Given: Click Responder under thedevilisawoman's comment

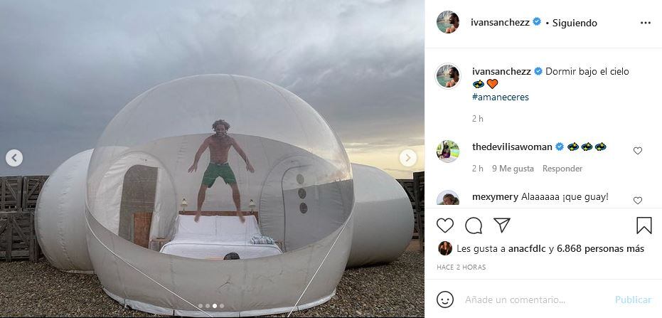Looking at the screenshot, I should [562, 169].
